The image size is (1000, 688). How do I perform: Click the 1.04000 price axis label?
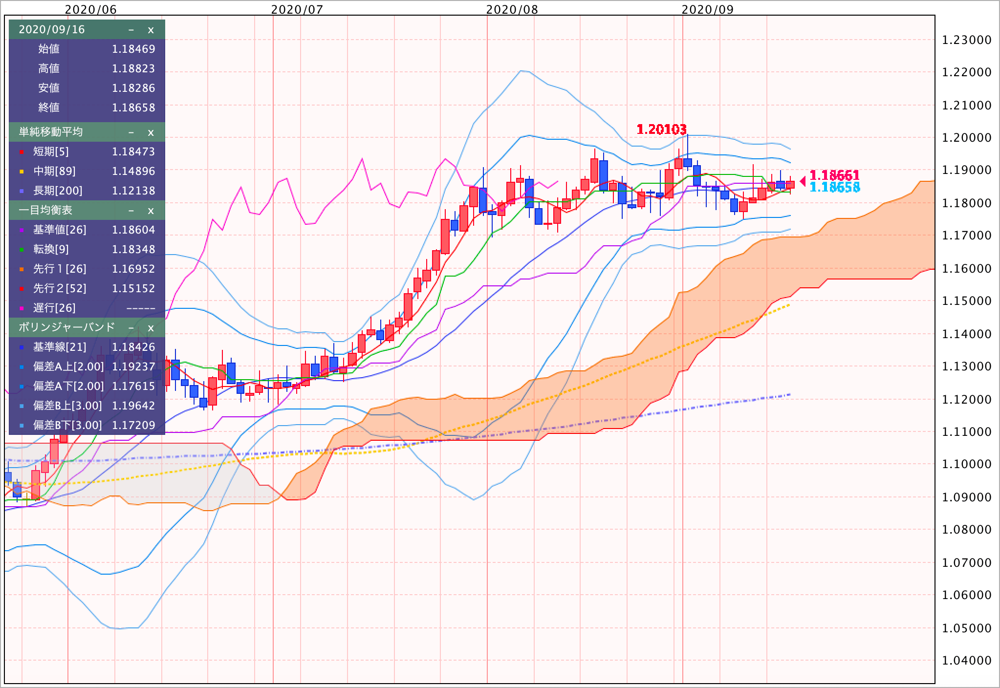click(x=967, y=661)
